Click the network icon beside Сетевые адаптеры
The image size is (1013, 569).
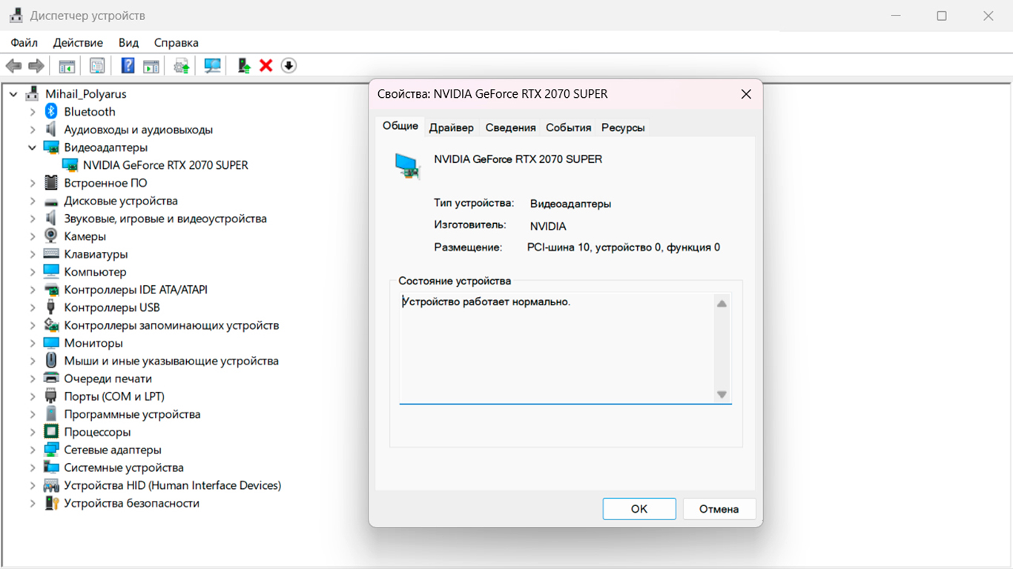51,450
